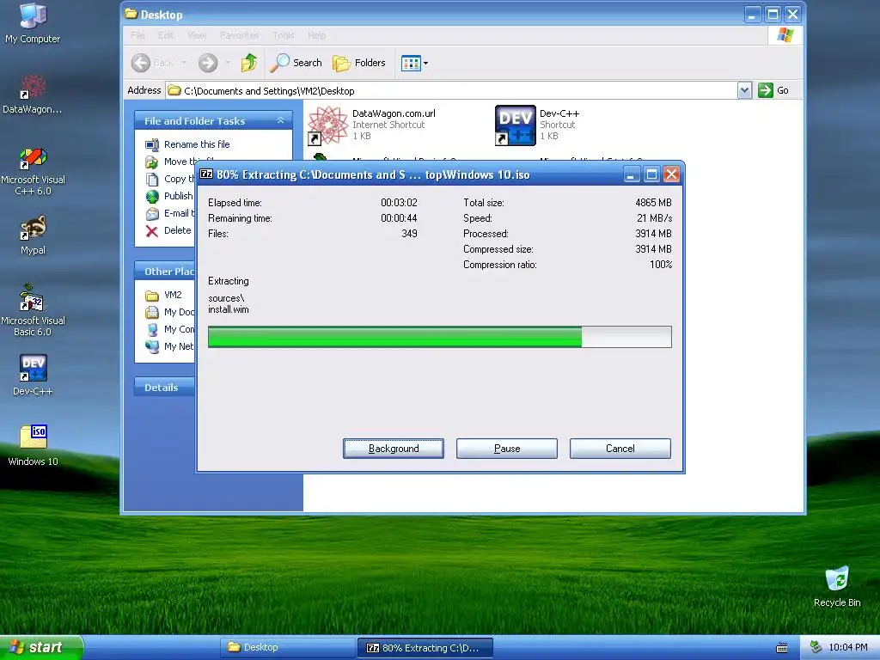This screenshot has height=660, width=880.
Task: Collapse the File and Folder Tasks panel
Action: 280,120
